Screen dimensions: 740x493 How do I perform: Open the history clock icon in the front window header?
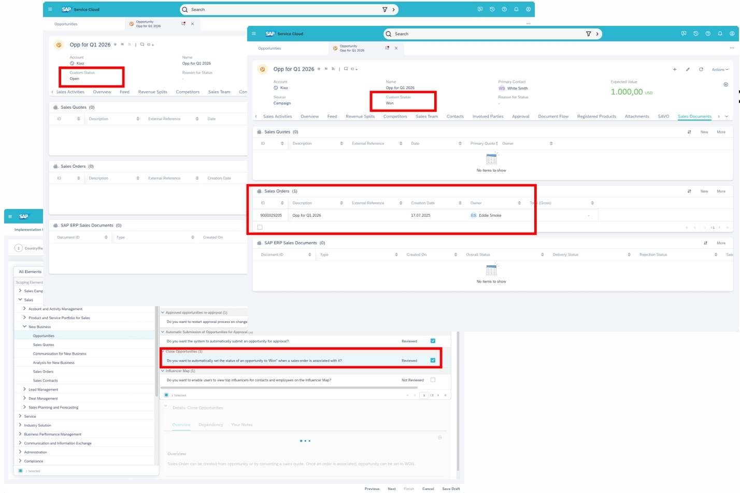coord(695,34)
